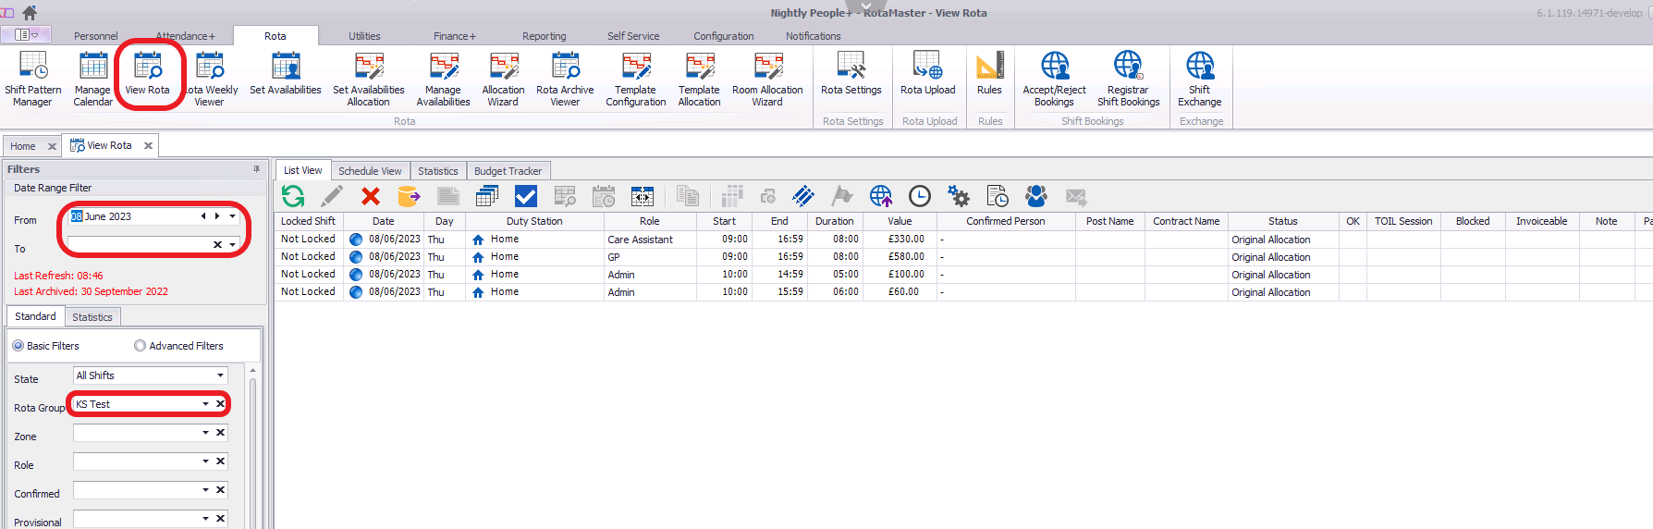Clear the Rota Group filter value

pos(220,404)
